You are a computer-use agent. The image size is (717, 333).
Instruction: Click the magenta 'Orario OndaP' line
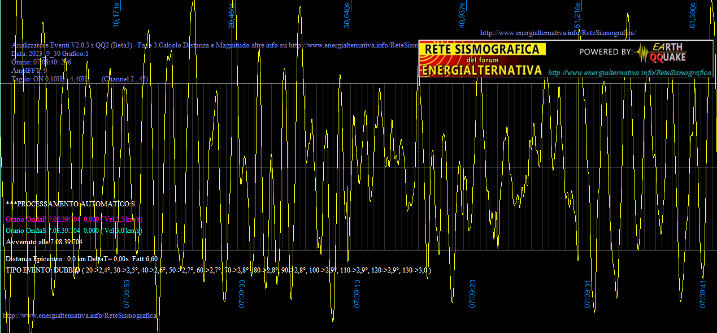[x=74, y=219]
